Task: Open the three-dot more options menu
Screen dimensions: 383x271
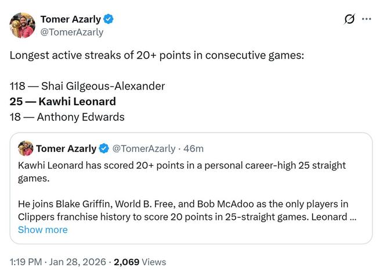Action: point(366,19)
